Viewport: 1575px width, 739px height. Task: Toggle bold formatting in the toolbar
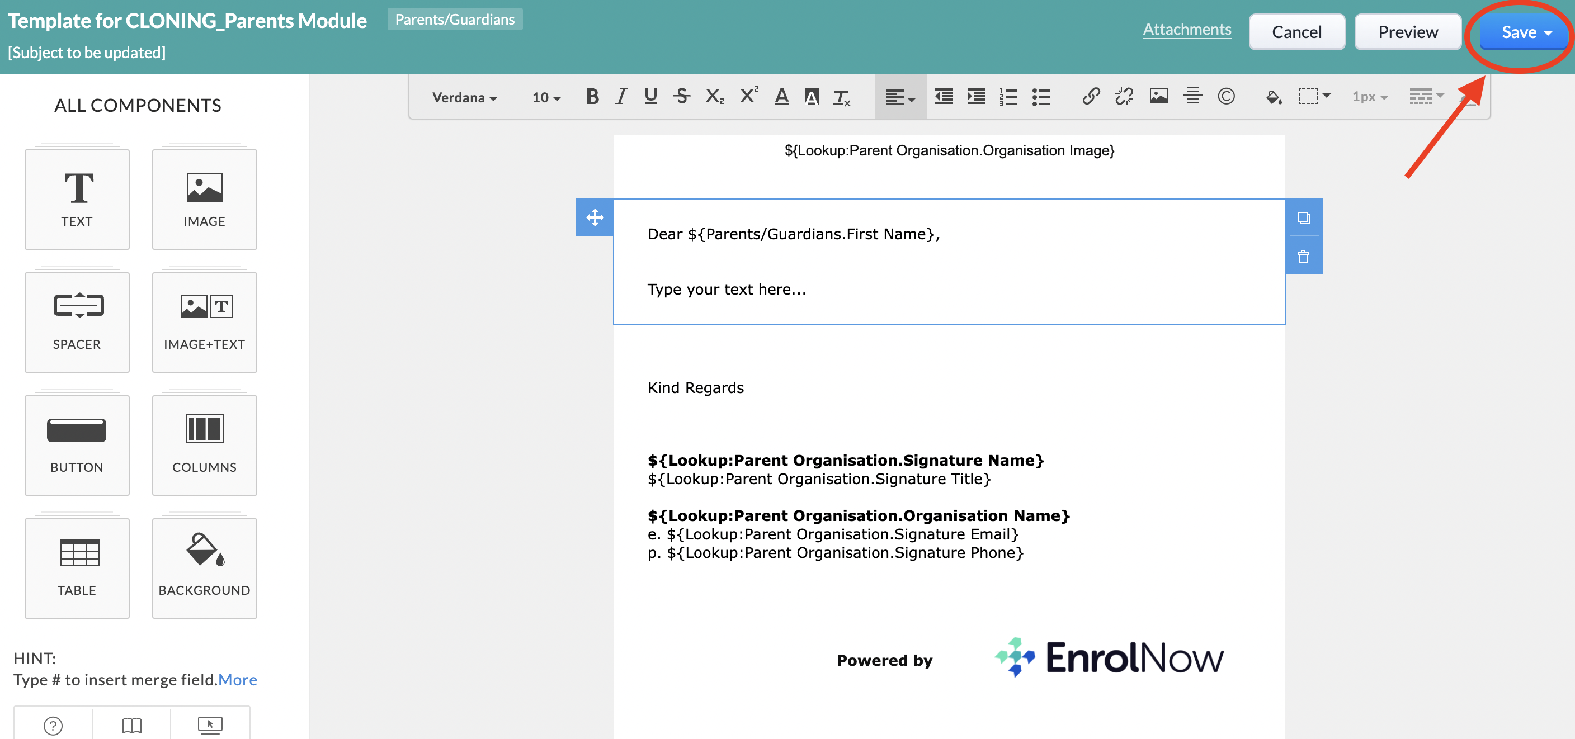point(591,97)
